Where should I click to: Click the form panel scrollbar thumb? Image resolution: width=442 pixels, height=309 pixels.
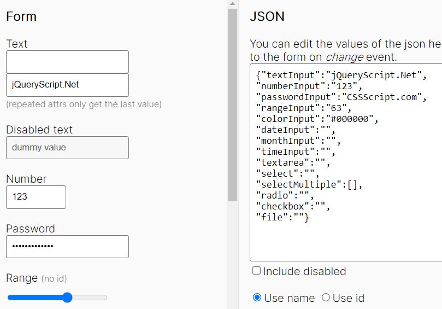(x=232, y=105)
